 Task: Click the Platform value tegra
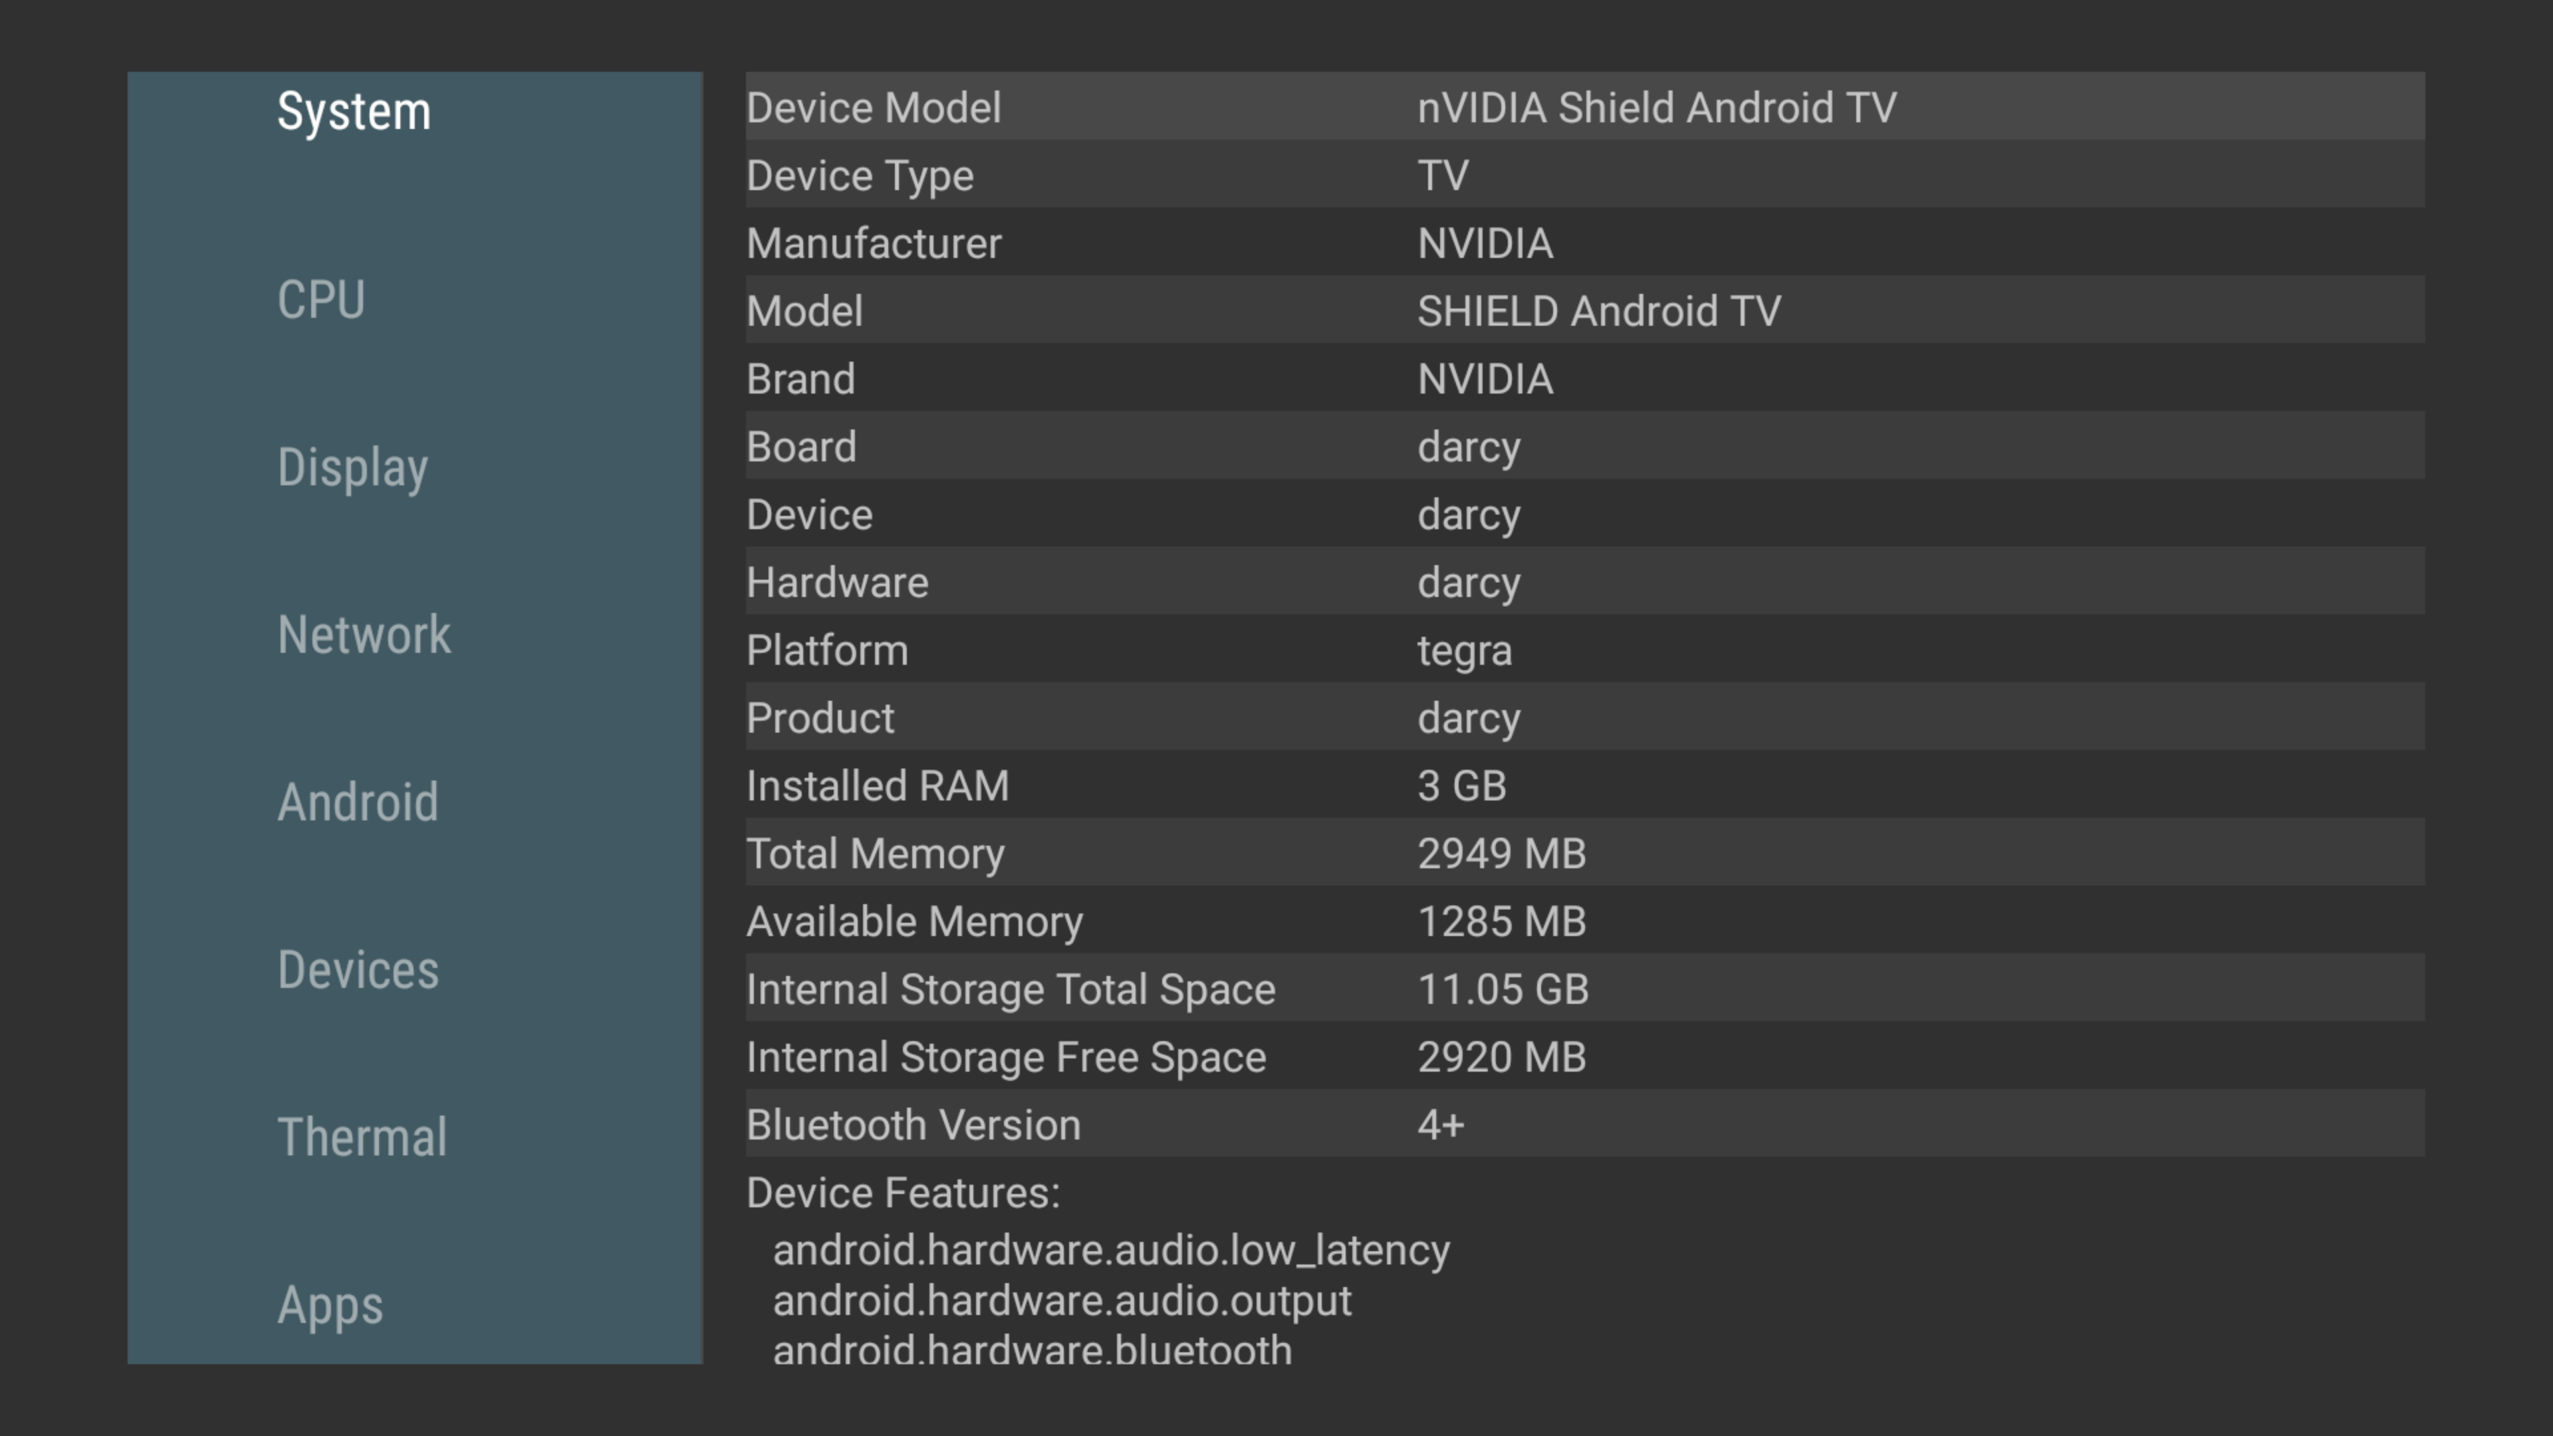(x=1464, y=652)
